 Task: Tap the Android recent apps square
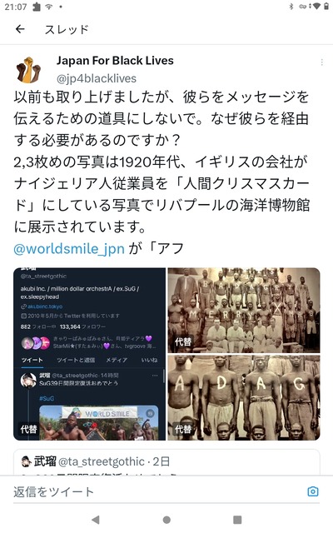(x=237, y=520)
